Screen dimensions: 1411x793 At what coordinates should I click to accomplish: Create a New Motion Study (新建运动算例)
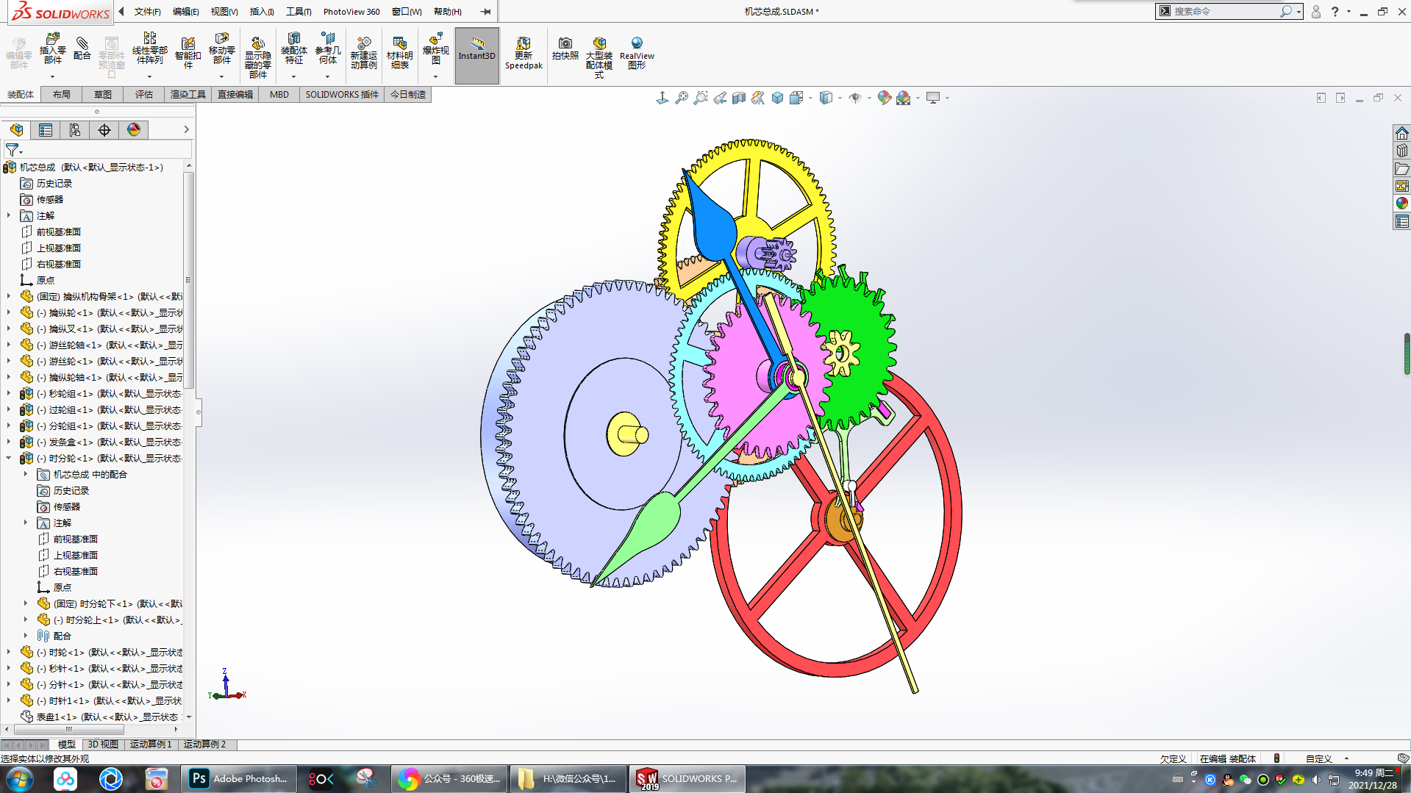tap(363, 52)
